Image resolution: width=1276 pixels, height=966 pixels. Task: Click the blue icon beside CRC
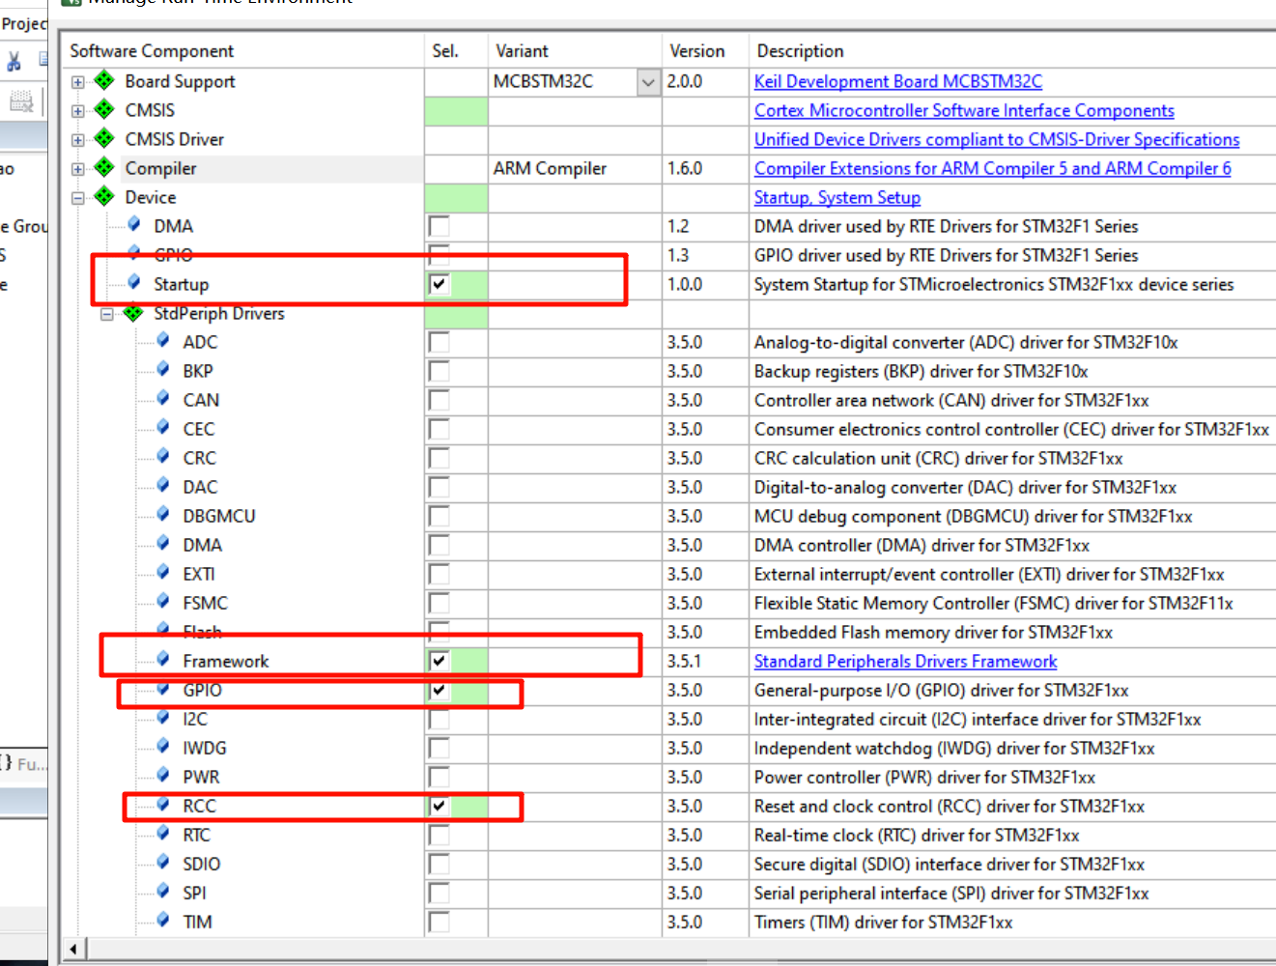pyautogui.click(x=163, y=456)
